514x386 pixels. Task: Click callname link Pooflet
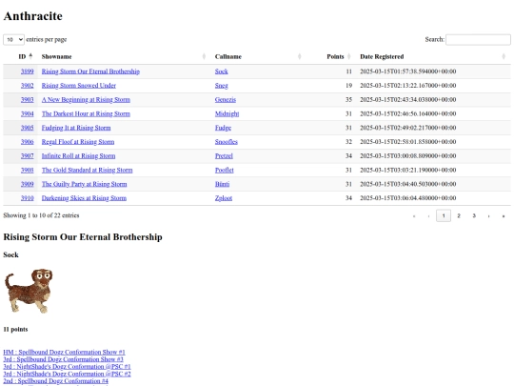(225, 170)
